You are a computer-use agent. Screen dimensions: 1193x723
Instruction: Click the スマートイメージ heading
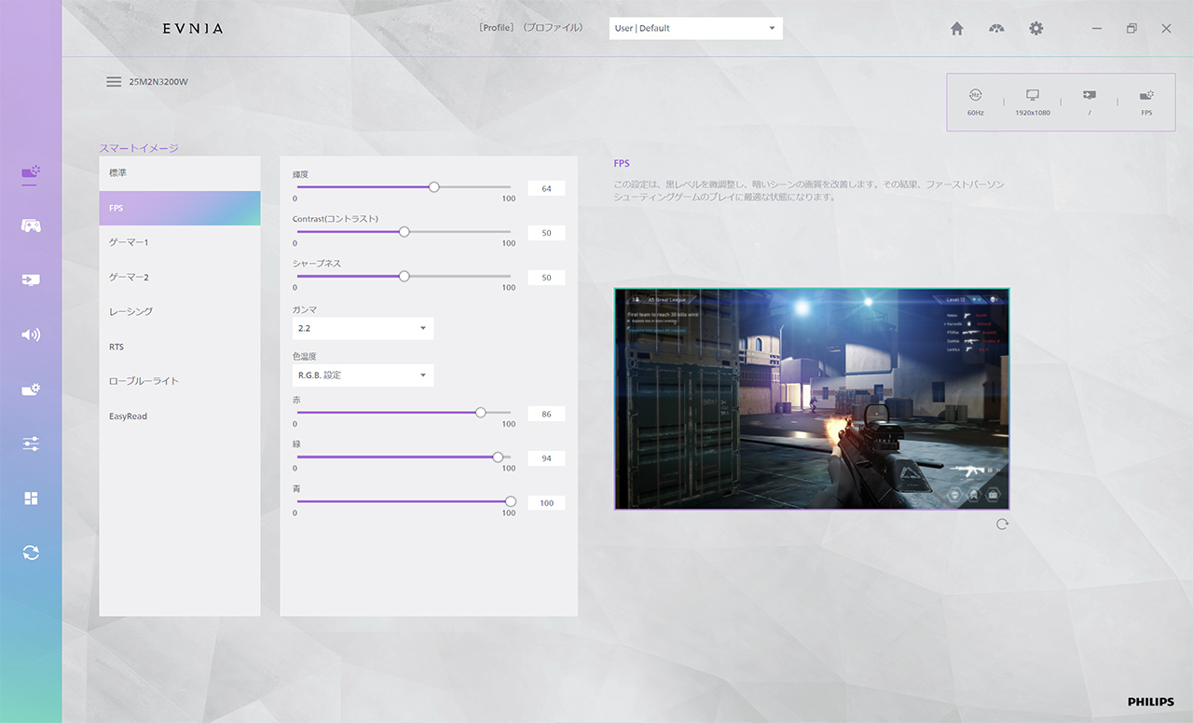[139, 148]
